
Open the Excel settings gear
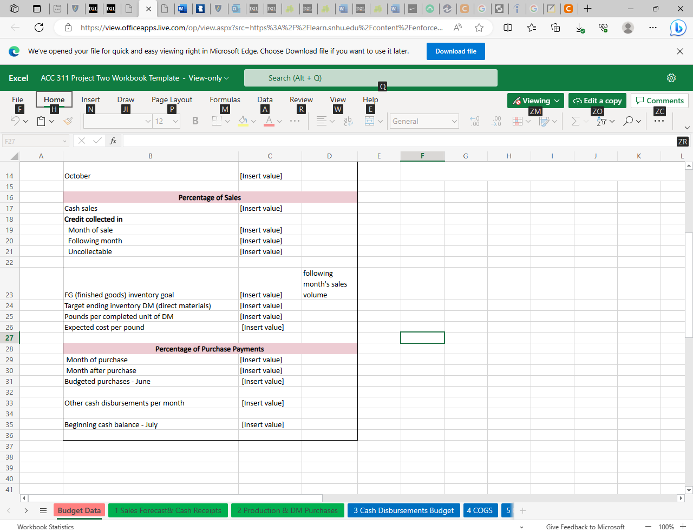click(x=671, y=78)
